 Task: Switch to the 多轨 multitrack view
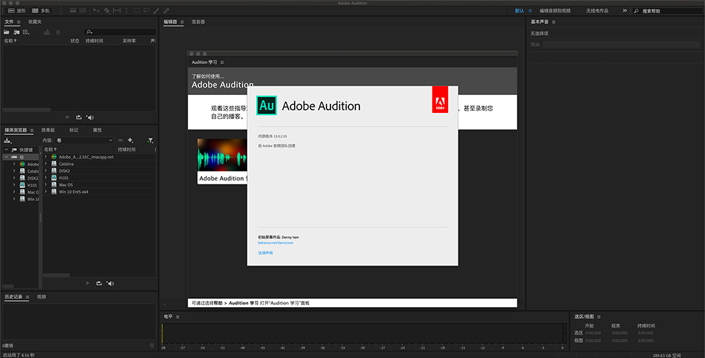(x=41, y=10)
